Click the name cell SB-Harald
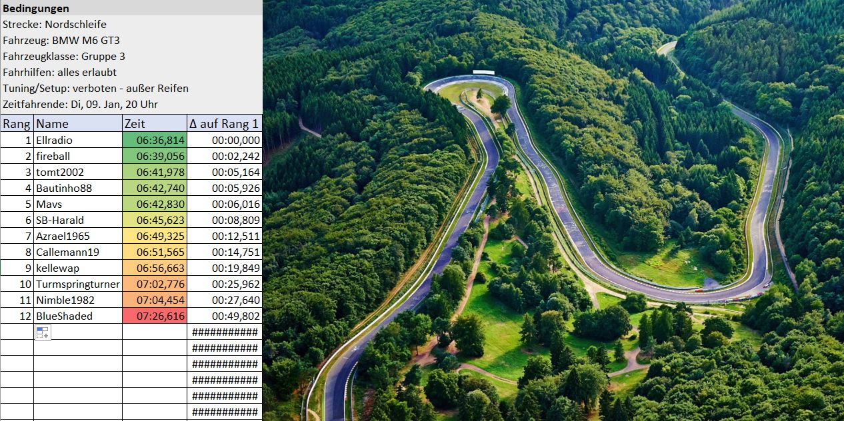This screenshot has width=844, height=421. tap(78, 220)
